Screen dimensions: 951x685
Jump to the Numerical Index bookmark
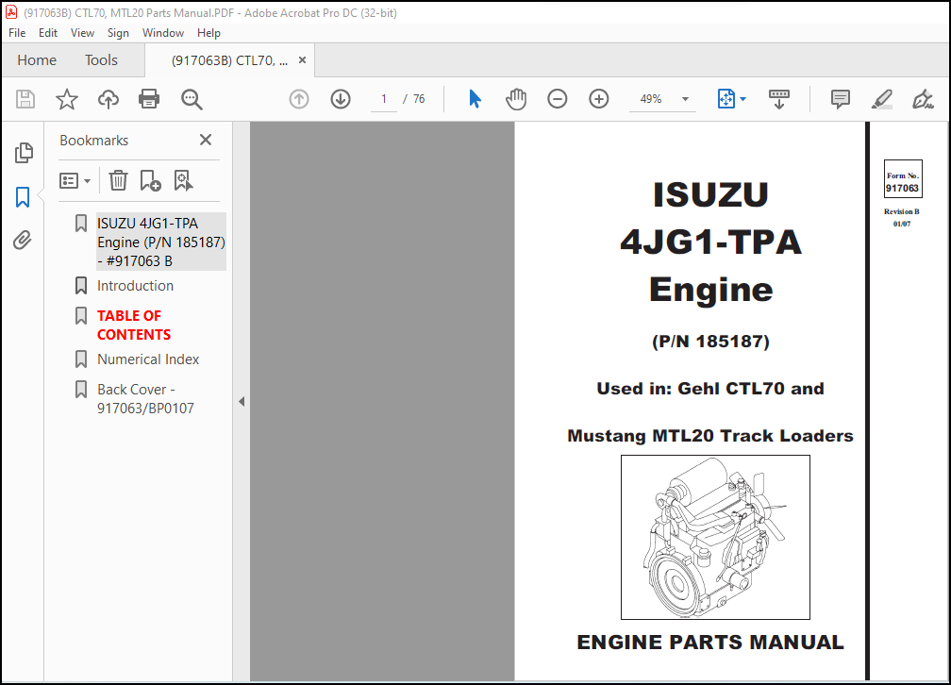pos(148,359)
